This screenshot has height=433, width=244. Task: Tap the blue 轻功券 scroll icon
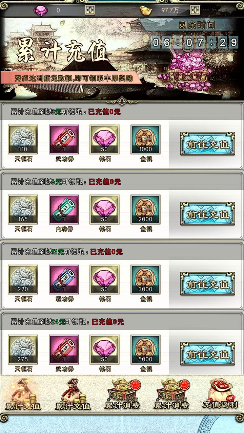point(64,280)
